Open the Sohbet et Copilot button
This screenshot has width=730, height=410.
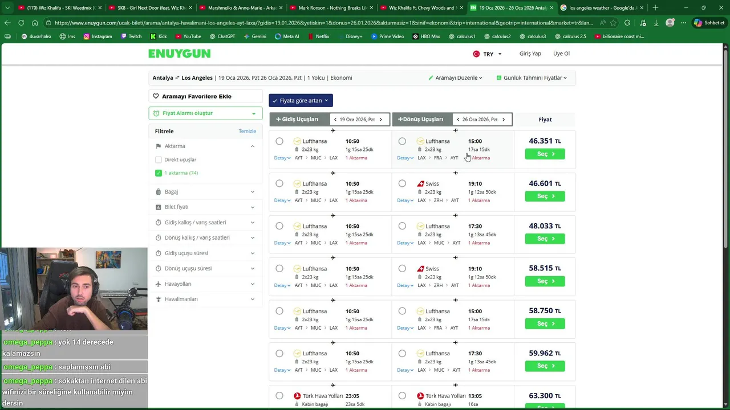coord(709,23)
